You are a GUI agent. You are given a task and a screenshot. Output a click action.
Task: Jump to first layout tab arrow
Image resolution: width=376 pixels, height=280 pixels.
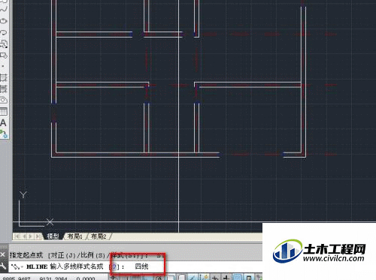click(17, 236)
